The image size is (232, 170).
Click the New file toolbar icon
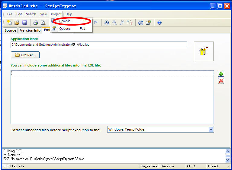click(x=9, y=23)
